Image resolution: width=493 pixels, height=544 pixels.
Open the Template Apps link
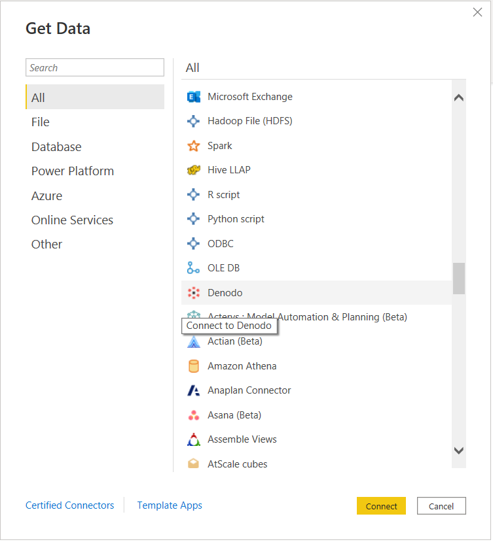click(169, 505)
